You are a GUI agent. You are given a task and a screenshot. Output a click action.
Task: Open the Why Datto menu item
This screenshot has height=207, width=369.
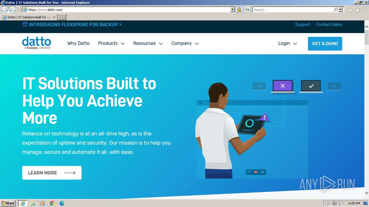[x=78, y=43]
